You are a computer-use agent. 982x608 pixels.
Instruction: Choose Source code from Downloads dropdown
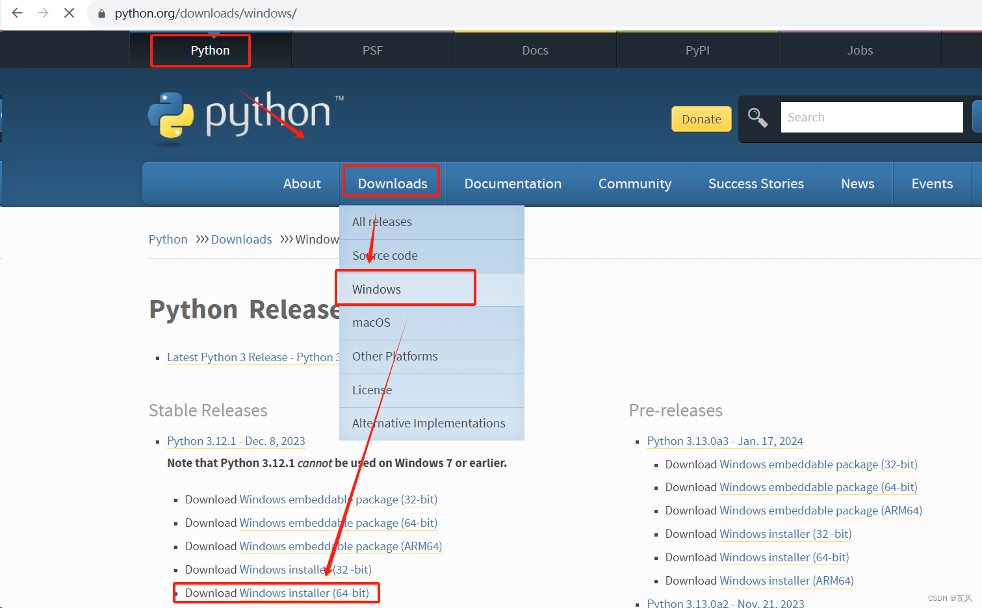point(432,256)
